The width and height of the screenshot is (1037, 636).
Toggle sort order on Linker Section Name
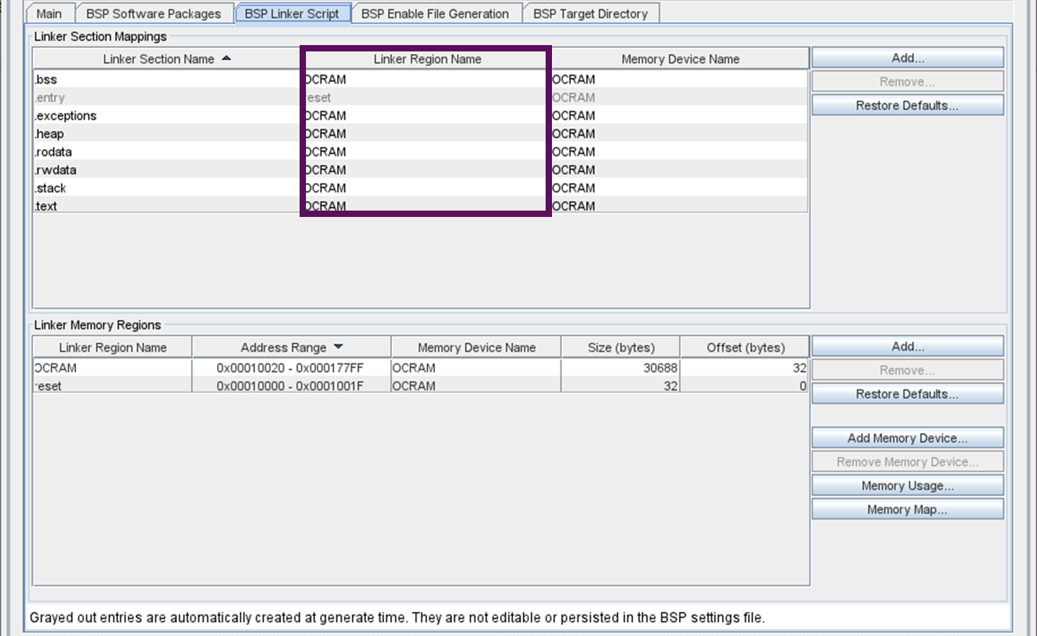(166, 58)
